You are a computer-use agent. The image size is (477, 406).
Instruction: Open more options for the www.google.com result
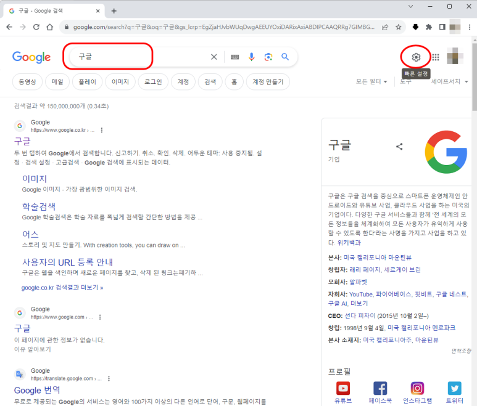click(100, 317)
